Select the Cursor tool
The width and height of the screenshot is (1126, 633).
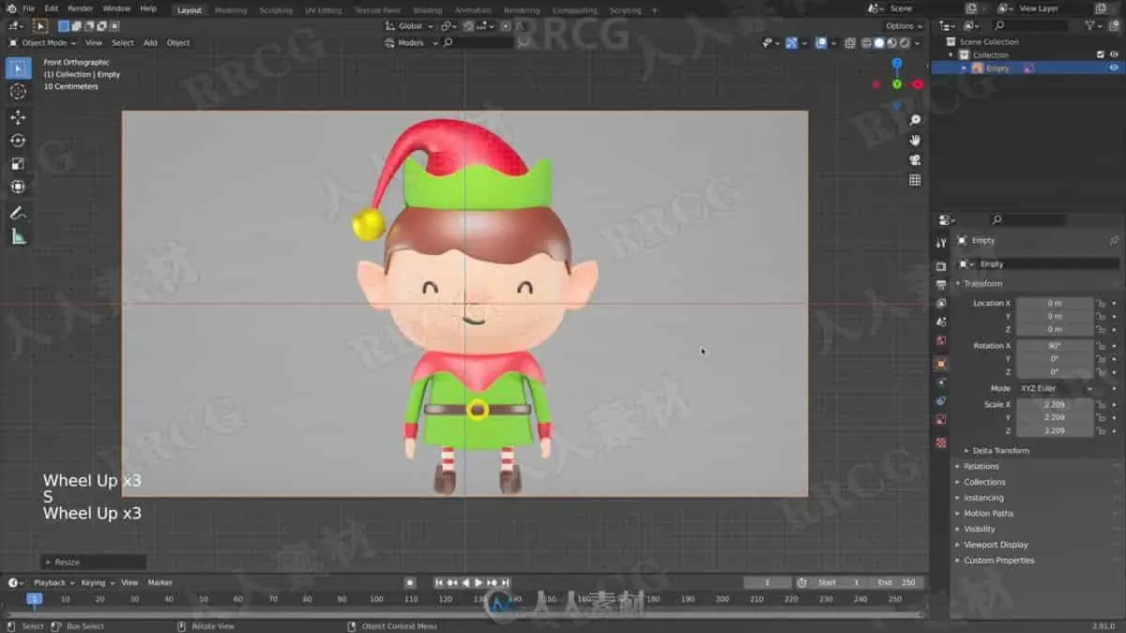click(18, 91)
